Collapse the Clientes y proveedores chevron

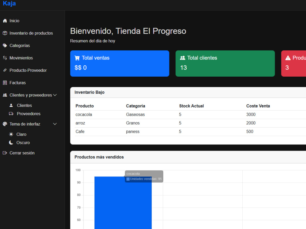tap(55, 95)
